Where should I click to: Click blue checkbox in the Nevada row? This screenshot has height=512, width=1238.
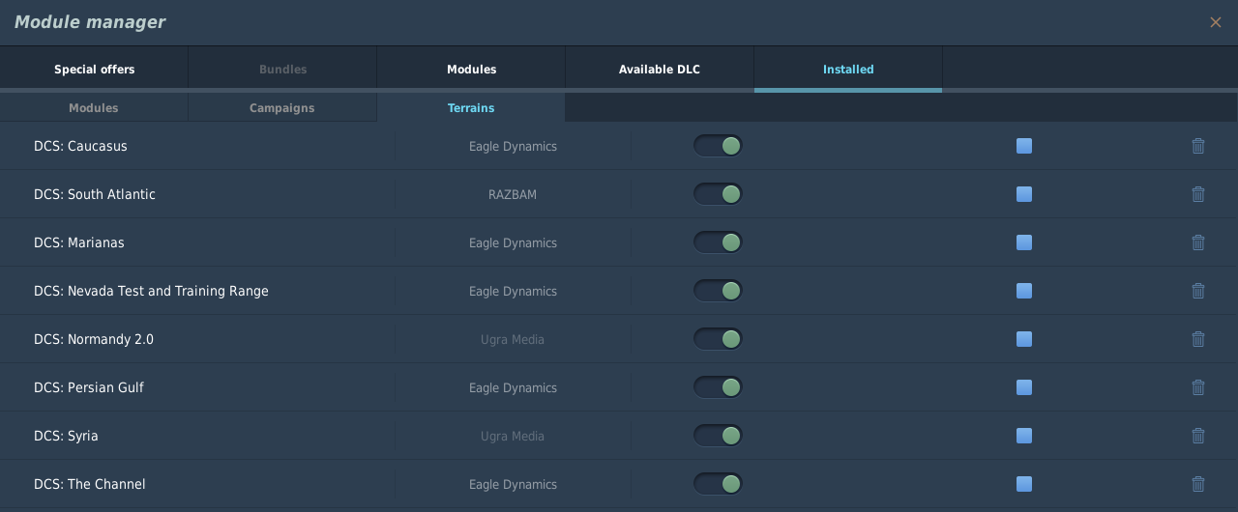coord(1024,291)
